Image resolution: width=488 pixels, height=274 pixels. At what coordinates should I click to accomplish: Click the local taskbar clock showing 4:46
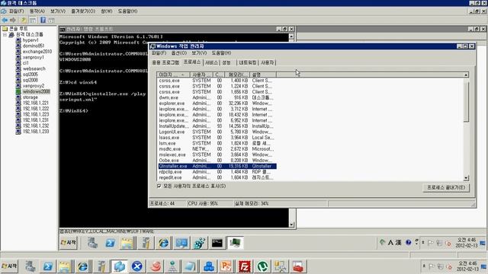(x=467, y=266)
